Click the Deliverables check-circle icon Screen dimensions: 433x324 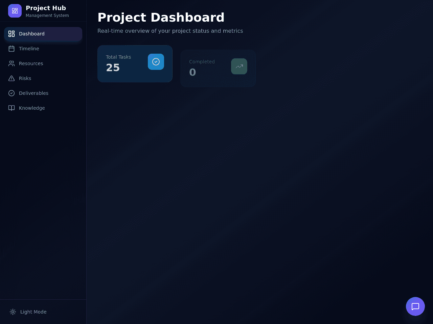[x=12, y=93]
